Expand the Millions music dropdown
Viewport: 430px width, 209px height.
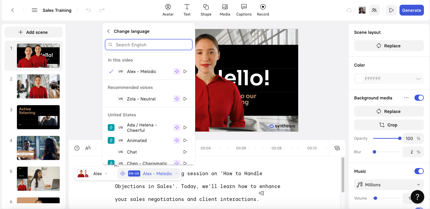click(x=389, y=185)
